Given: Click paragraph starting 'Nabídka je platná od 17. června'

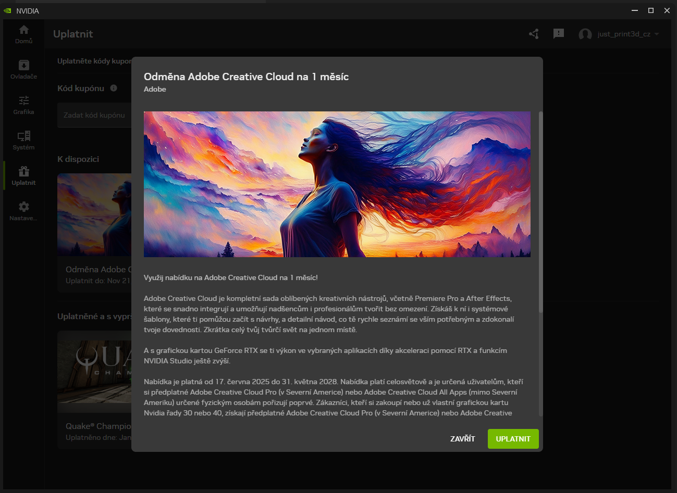Looking at the screenshot, I should (x=334, y=397).
